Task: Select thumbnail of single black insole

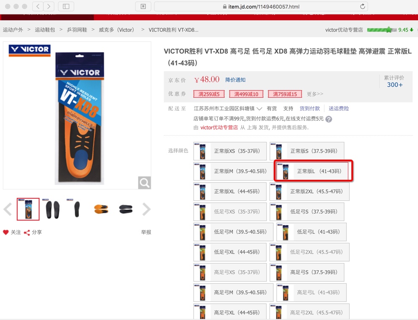Action: (77, 209)
